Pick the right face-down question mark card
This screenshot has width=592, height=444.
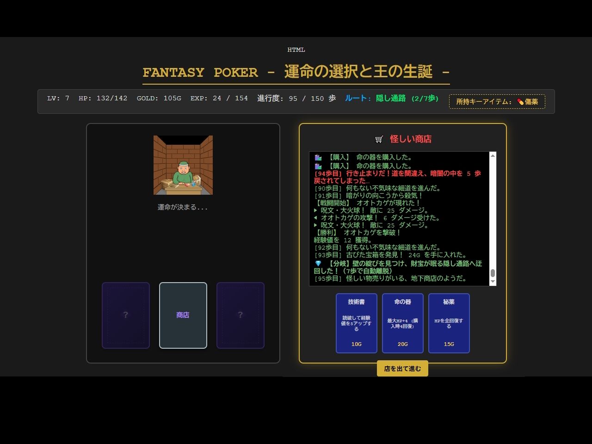click(240, 315)
